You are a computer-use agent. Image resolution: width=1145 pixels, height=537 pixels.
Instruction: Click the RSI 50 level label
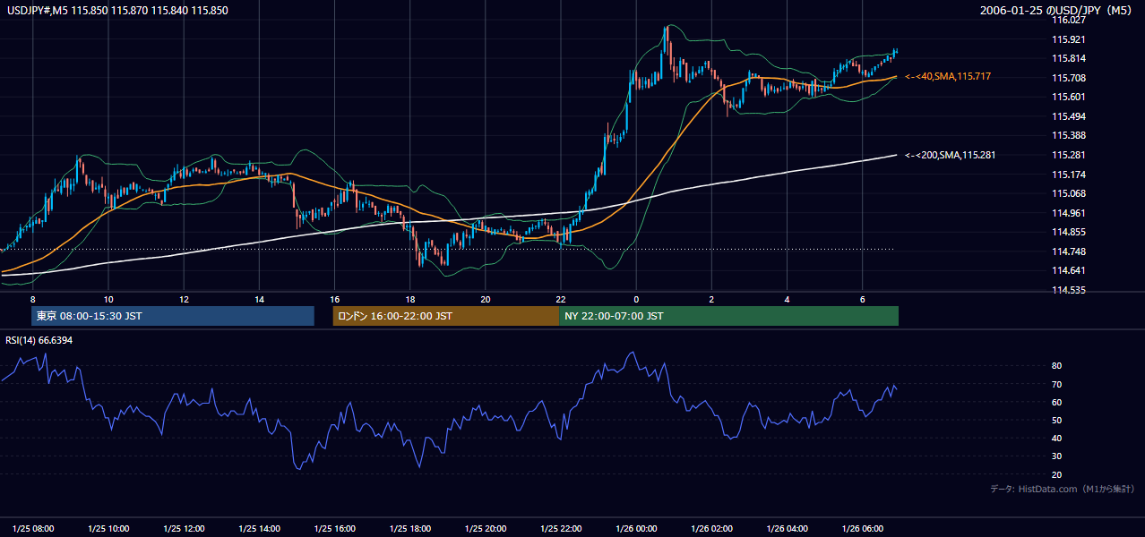pos(1056,420)
